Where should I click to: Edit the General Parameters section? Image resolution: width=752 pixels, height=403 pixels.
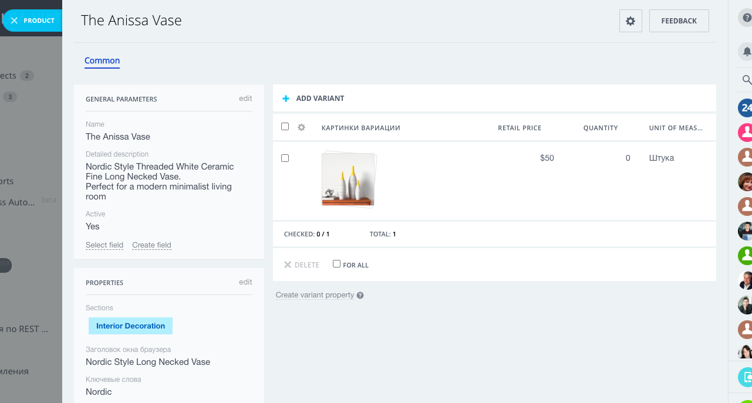pos(245,99)
